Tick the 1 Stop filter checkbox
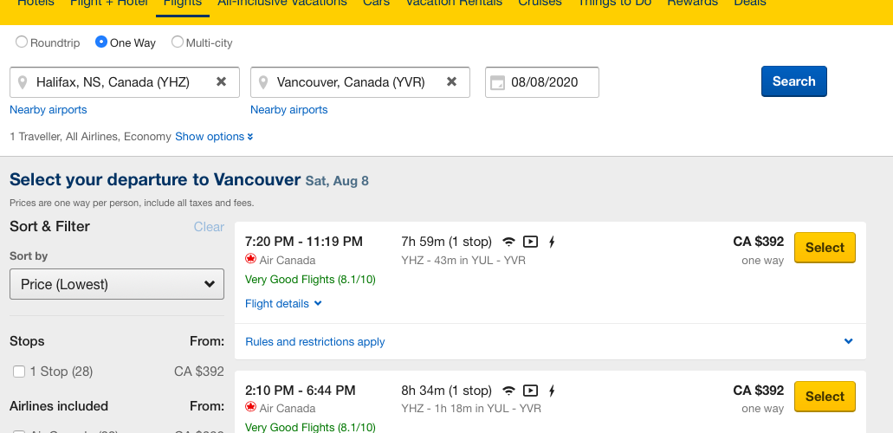Screen dimensions: 893x433 coord(19,372)
